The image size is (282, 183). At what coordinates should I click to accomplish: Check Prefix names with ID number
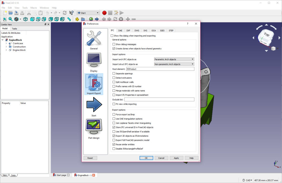point(114,86)
